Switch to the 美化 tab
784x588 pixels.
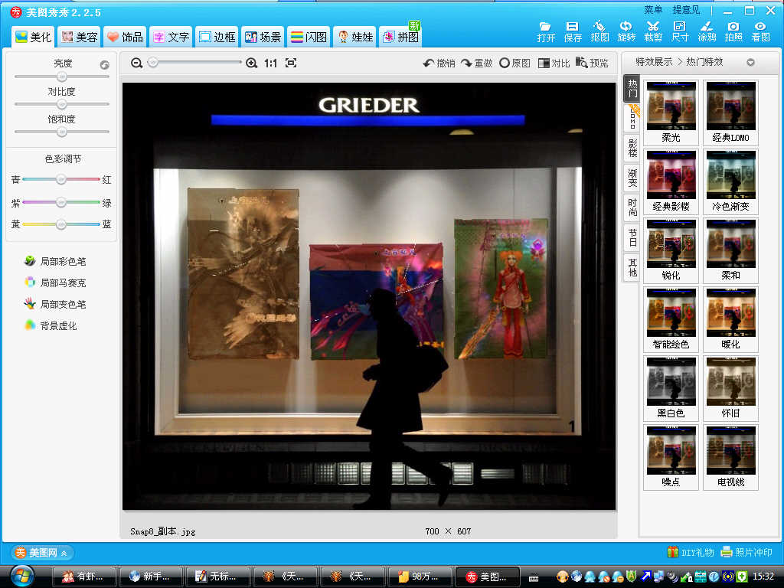click(33, 37)
